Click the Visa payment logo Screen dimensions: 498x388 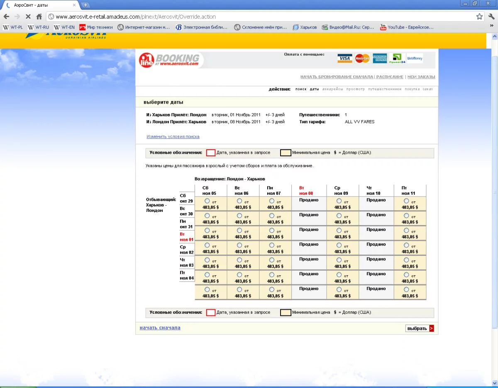(344, 58)
